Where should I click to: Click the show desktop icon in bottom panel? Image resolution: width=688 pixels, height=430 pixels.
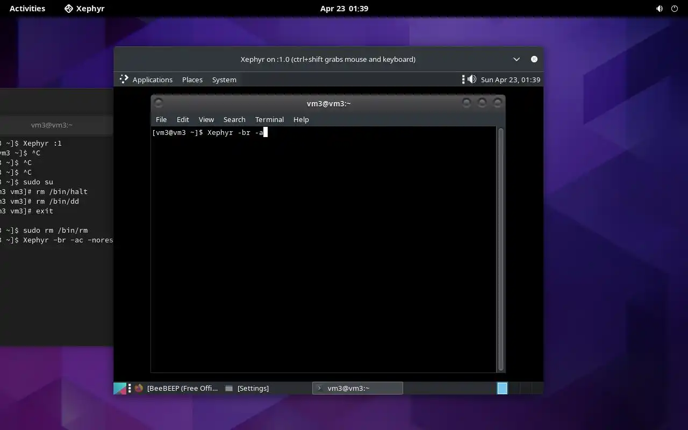(120, 388)
